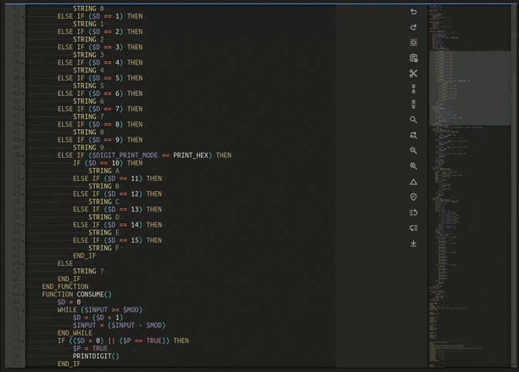Click '$INPUT = ($INPUT - $MOD)' line

120,325
